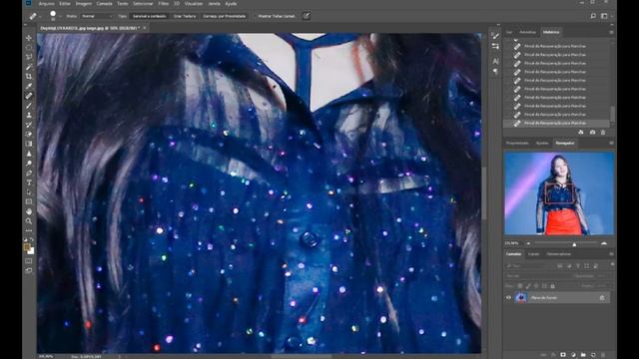Toggle layer filtering switch in Camadas panel
Image resolution: width=639 pixels, height=359 pixels.
point(612,265)
